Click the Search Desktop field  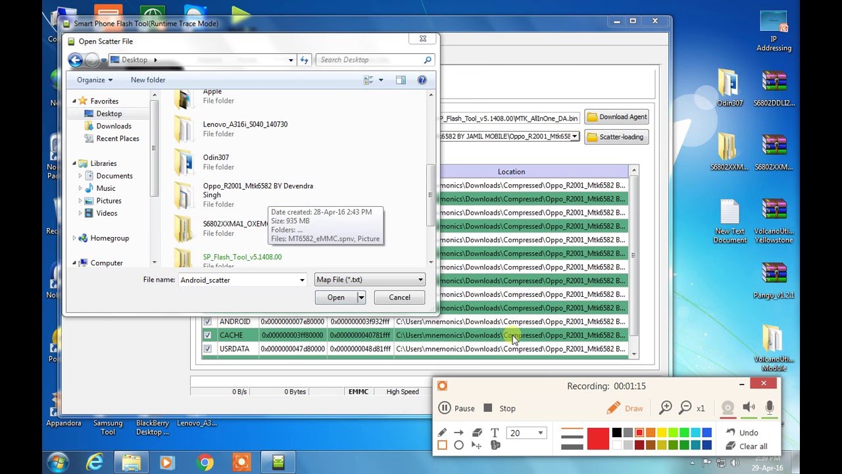[x=375, y=60]
